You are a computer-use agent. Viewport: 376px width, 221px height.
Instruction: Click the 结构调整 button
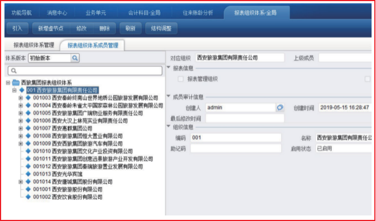coord(161,28)
